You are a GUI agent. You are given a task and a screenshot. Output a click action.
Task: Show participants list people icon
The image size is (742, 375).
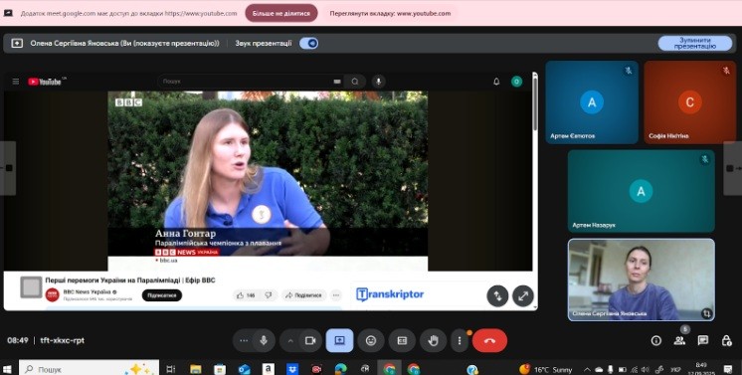point(679,340)
